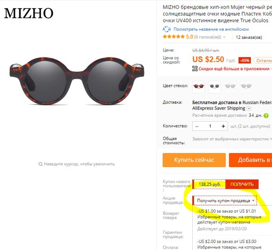This screenshot has height=250, width=272.
Task: Increase quantity with the plus button
Action: click(223, 126)
